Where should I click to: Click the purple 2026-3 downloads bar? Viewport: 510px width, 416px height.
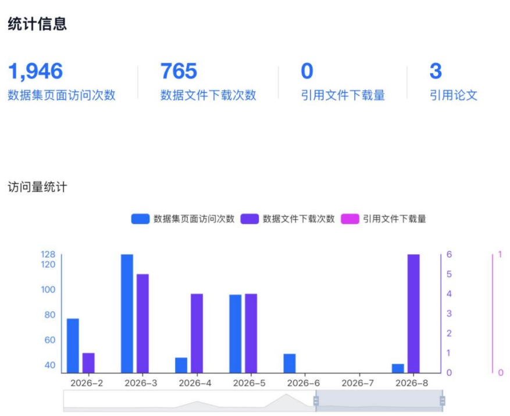pyautogui.click(x=143, y=323)
